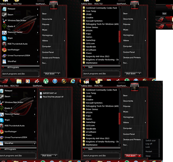Open 'Debugging Tools for Windows (x64)' in top-right list
Screen dimensions: 173x162
pos(102,24)
